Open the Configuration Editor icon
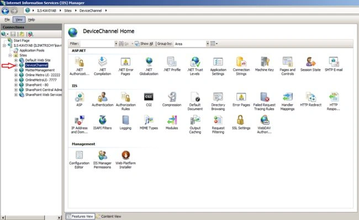Image resolution: width=359 pixels, height=220 pixels. [x=79, y=159]
